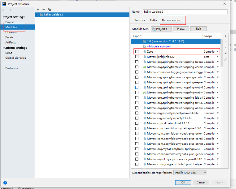The width and height of the screenshot is (236, 189).
Task: Switch to the Dependencies tab
Action: point(171,20)
